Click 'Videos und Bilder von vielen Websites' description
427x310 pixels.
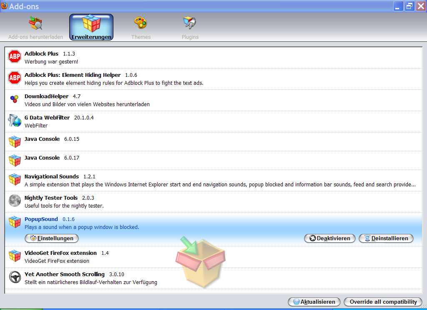(x=87, y=104)
